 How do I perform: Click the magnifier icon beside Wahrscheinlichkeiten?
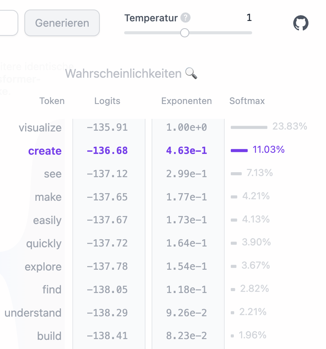191,73
